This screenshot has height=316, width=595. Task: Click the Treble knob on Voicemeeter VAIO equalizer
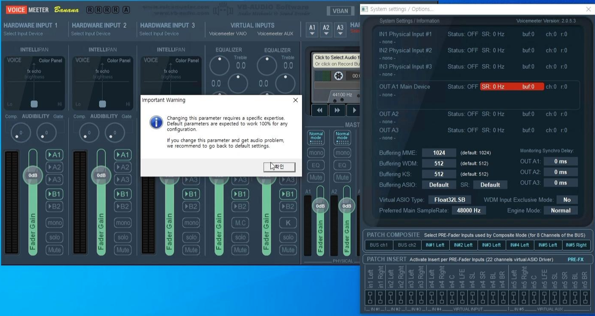220,65
